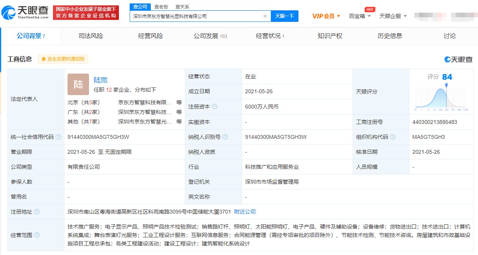The width and height of the screenshot is (478, 255).
Task: Open the VIP会员 dropdown menu
Action: tap(326, 16)
